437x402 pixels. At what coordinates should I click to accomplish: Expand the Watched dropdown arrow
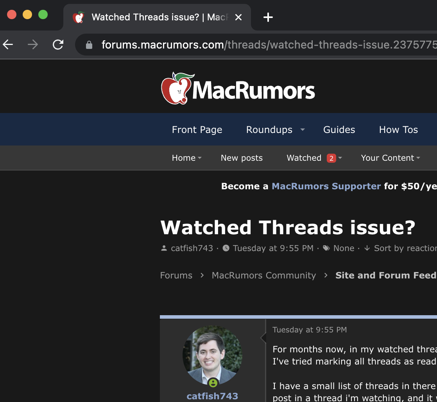[x=340, y=158]
